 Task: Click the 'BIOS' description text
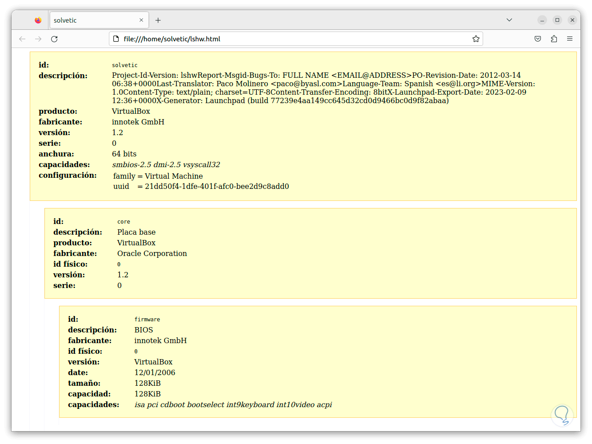pyautogui.click(x=144, y=330)
